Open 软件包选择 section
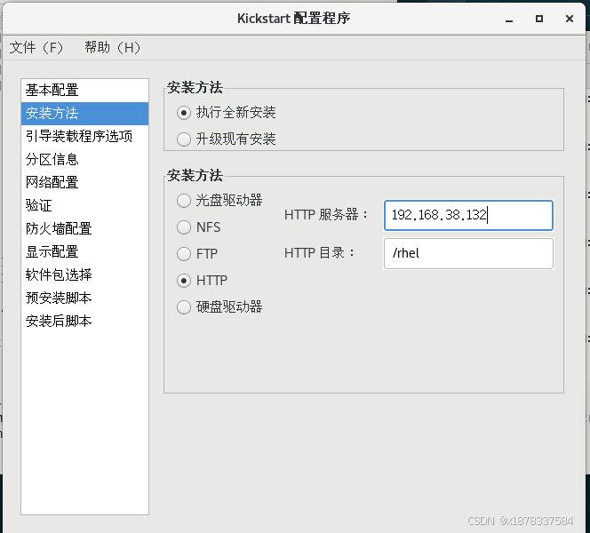This screenshot has width=590, height=533. [x=84, y=274]
